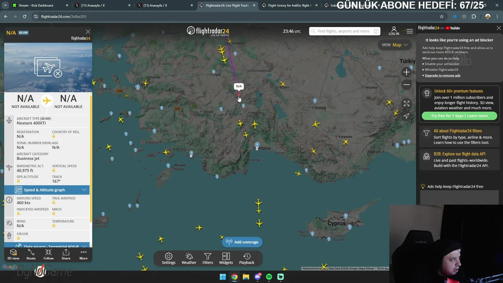Click the BE4W aircraft code badge
Viewport: 503px width, 283px height.
[x=23, y=33]
